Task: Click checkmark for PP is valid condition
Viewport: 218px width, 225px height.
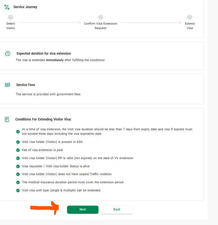Action: [x=18, y=158]
